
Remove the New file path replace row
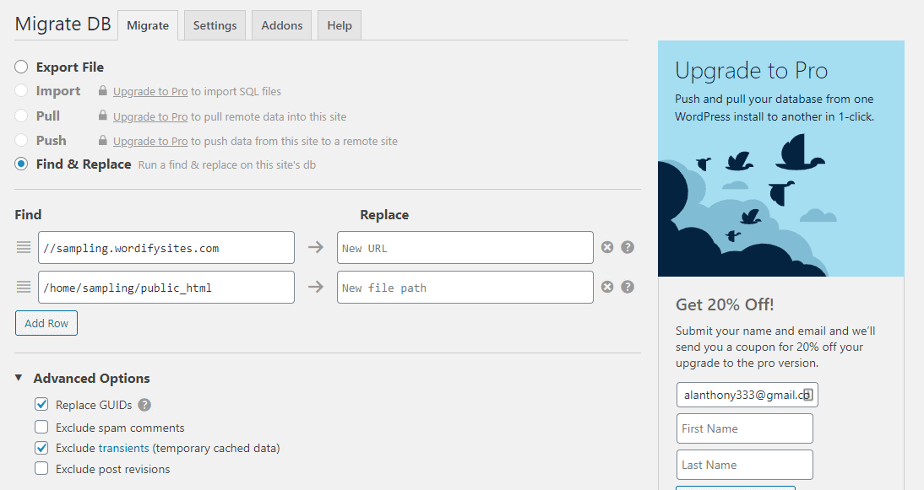(607, 287)
